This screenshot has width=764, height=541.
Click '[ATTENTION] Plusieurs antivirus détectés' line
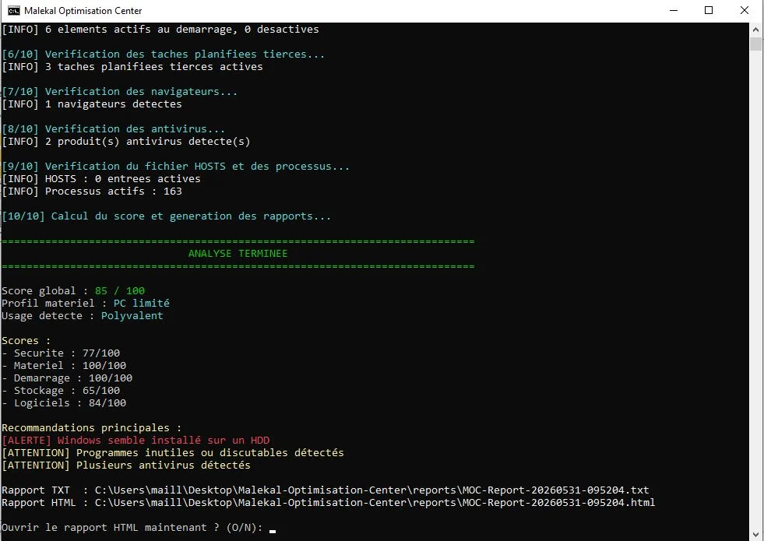(x=126, y=465)
